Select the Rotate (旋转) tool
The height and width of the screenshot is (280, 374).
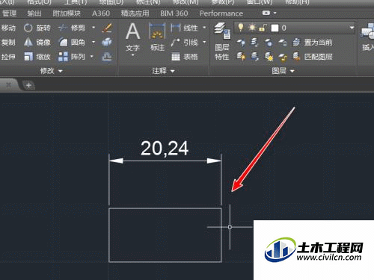point(37,28)
